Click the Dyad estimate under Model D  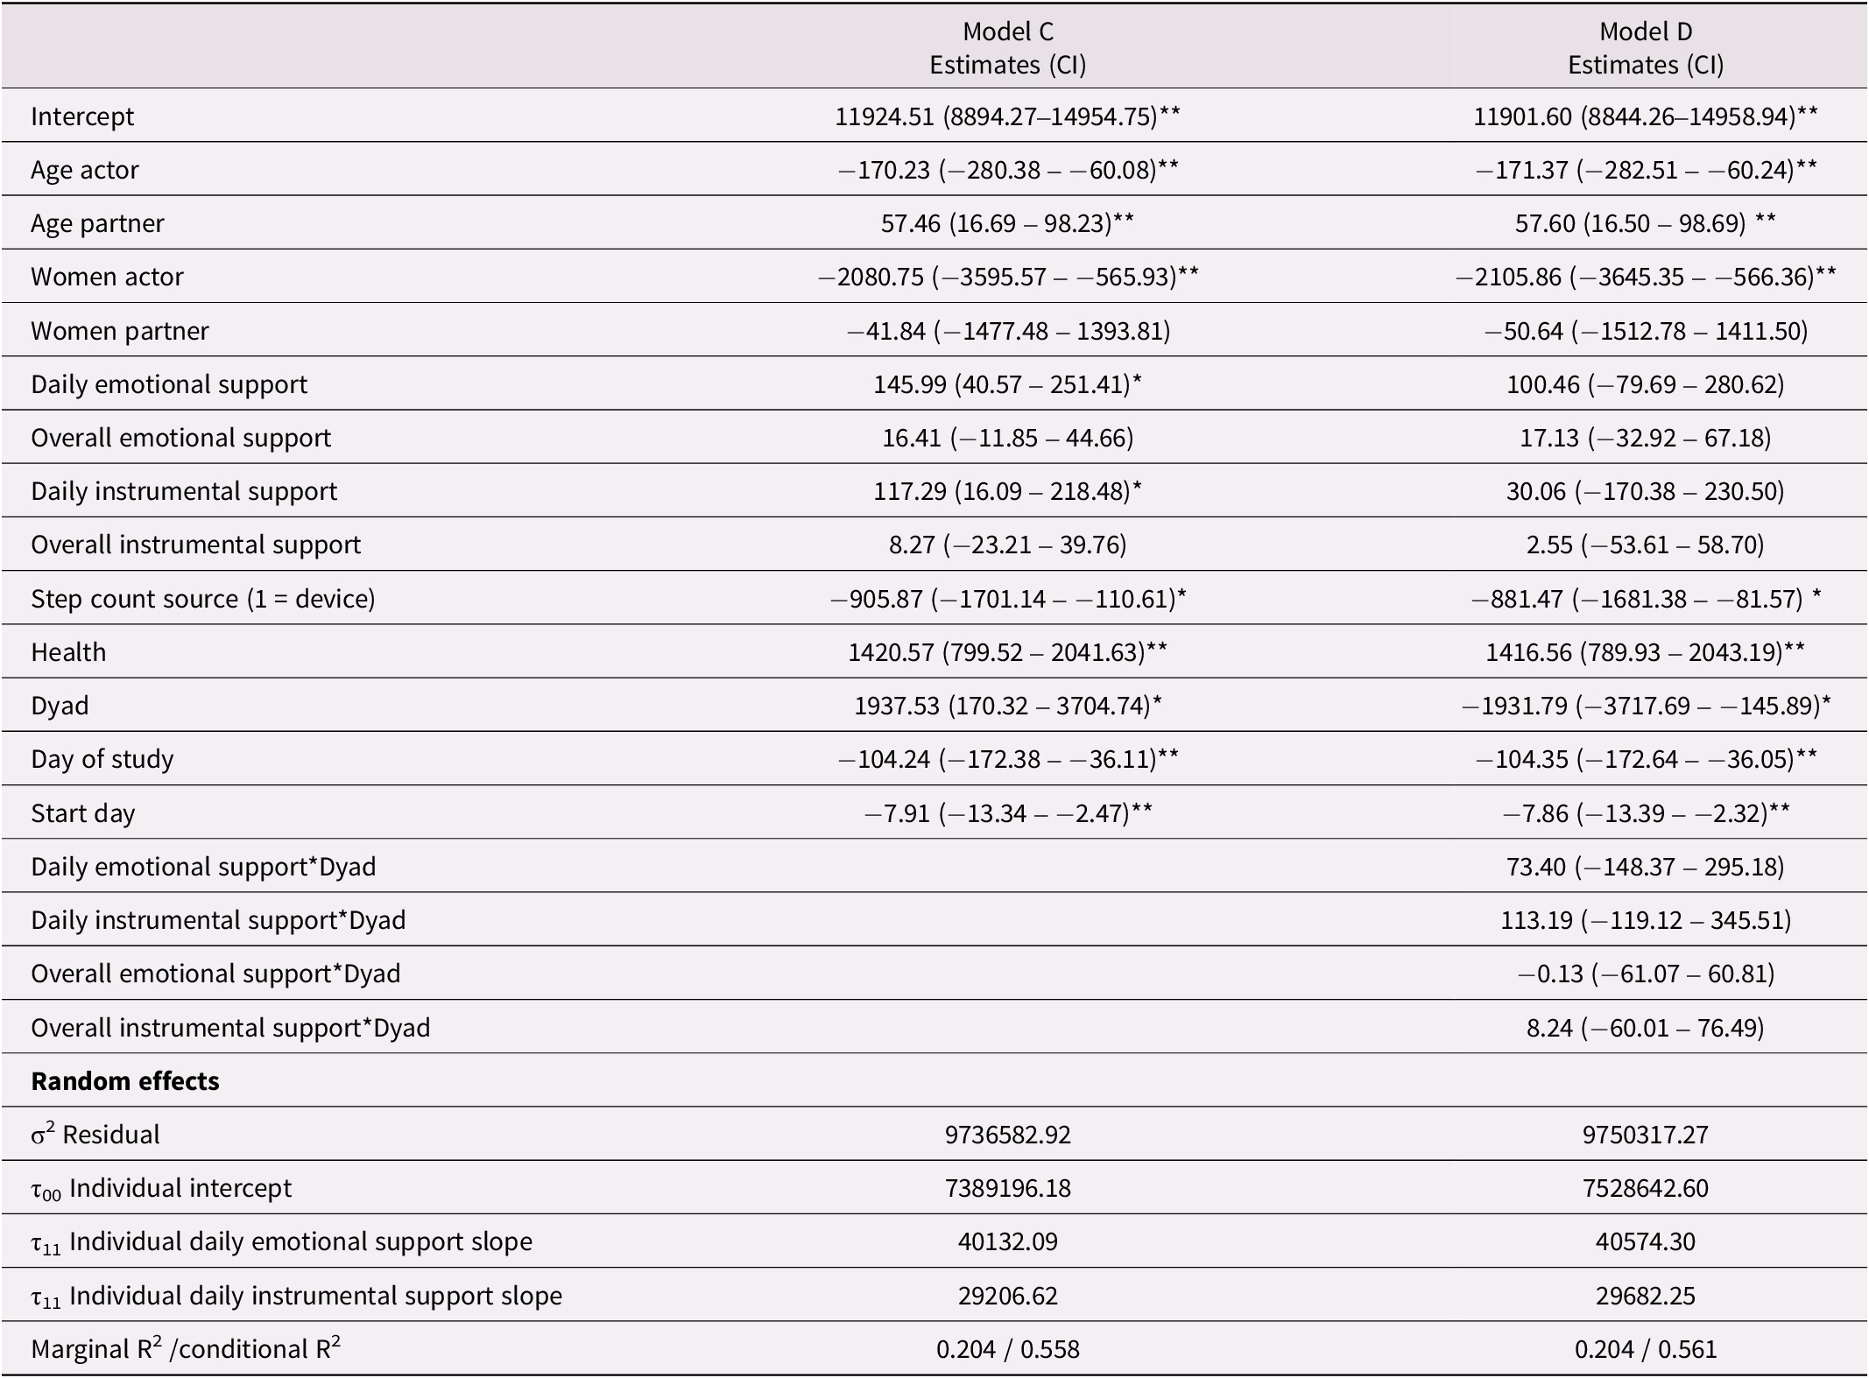click(x=1645, y=706)
